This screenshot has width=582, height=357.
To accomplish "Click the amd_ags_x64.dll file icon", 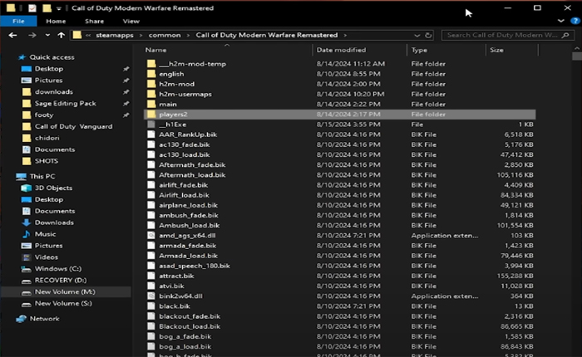I will [151, 236].
